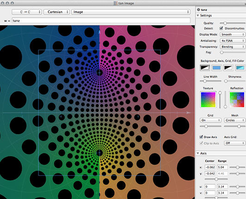Open the C → C mapping popup
Viewport: 246px width, 199px height.
coord(27,12)
